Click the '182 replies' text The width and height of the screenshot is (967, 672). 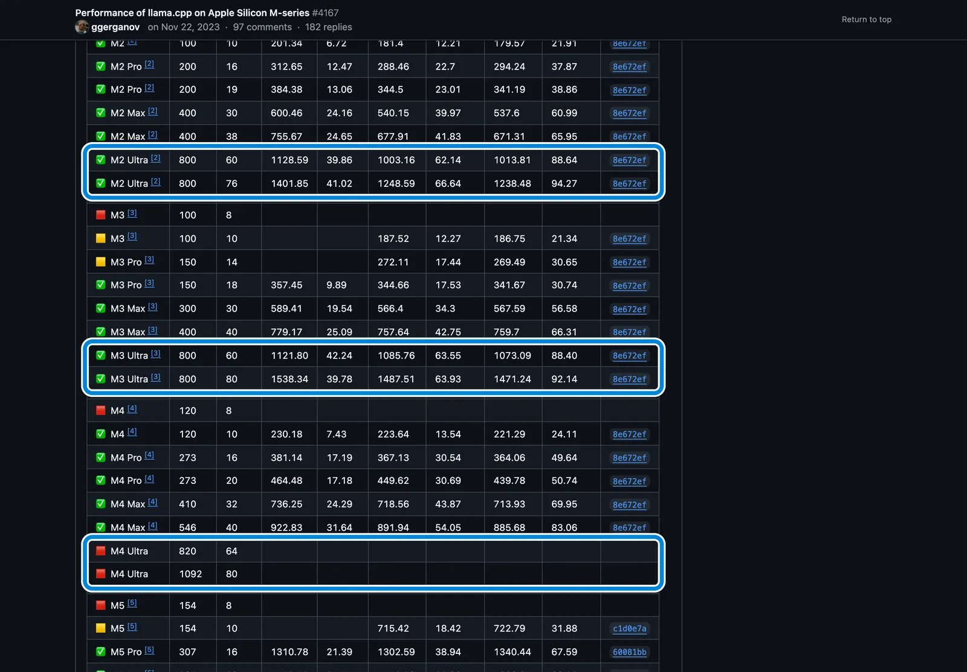pos(328,27)
